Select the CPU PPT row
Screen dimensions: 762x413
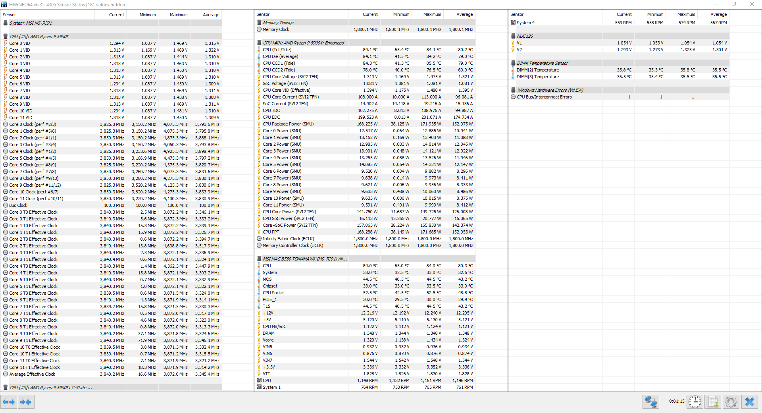point(365,232)
